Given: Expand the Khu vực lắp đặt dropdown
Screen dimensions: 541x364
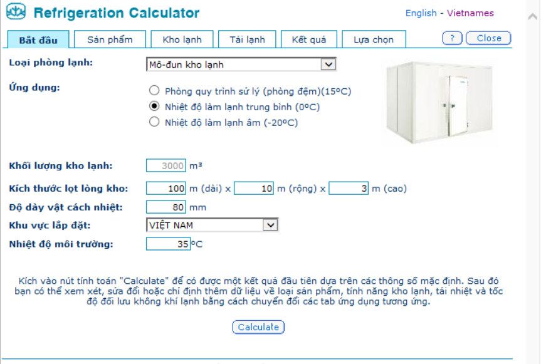Looking at the screenshot, I should [270, 225].
